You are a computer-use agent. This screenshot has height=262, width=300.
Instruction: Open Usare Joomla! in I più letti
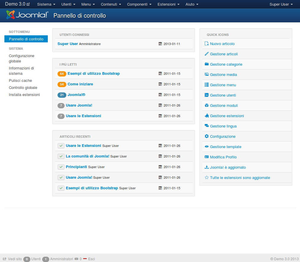(79, 105)
